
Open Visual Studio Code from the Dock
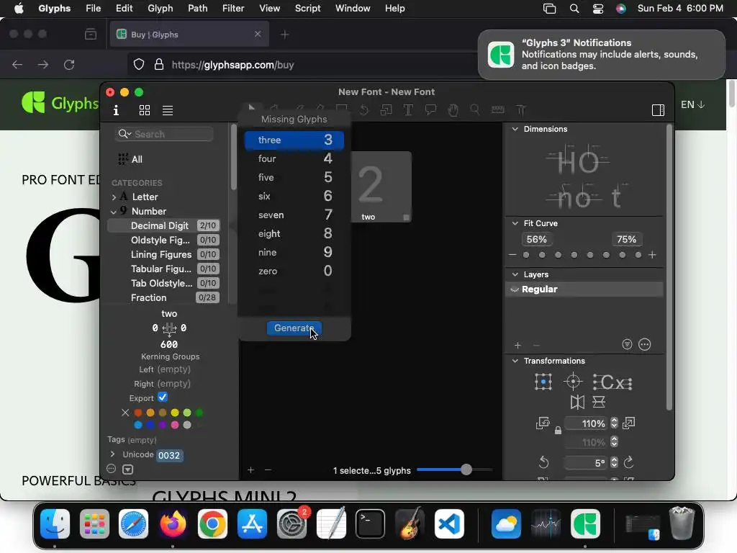(449, 524)
